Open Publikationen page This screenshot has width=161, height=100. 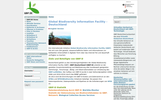click(x=32, y=47)
